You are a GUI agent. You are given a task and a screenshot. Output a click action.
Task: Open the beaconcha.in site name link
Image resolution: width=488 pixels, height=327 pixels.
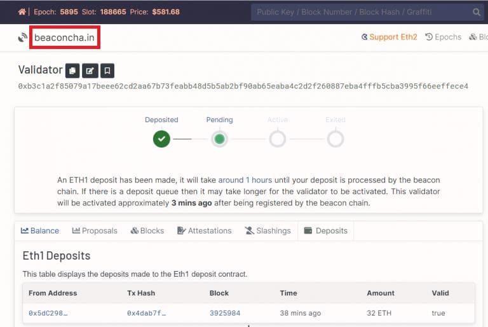click(64, 38)
